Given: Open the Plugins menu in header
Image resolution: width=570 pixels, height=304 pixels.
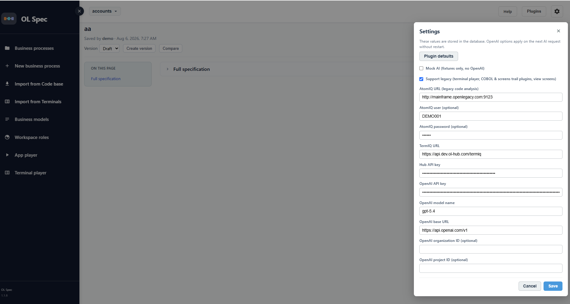Looking at the screenshot, I should (x=534, y=11).
